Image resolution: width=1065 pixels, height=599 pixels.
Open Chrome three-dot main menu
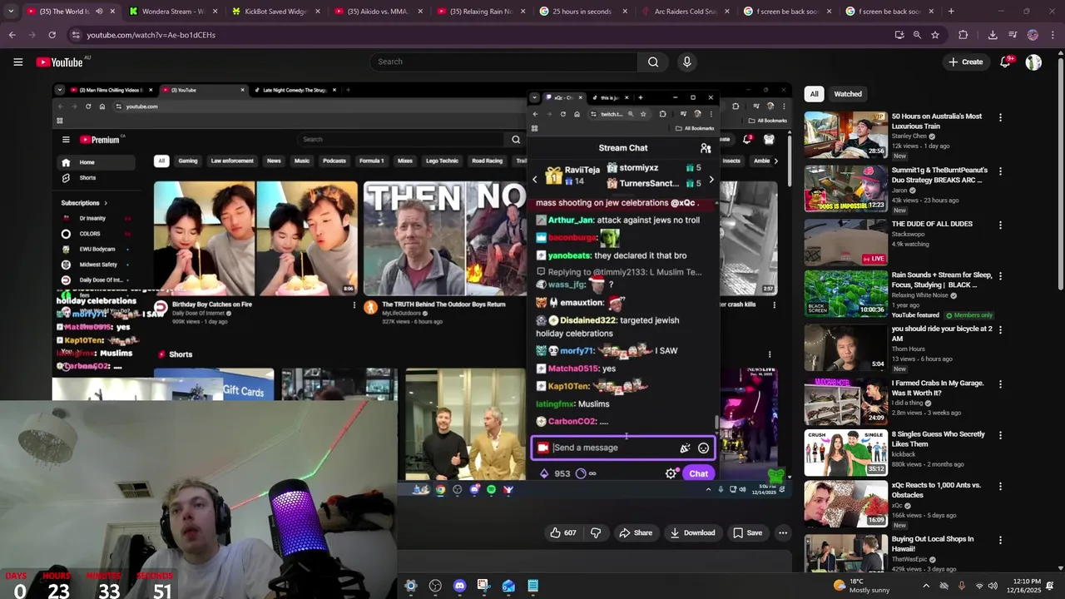(x=1053, y=35)
